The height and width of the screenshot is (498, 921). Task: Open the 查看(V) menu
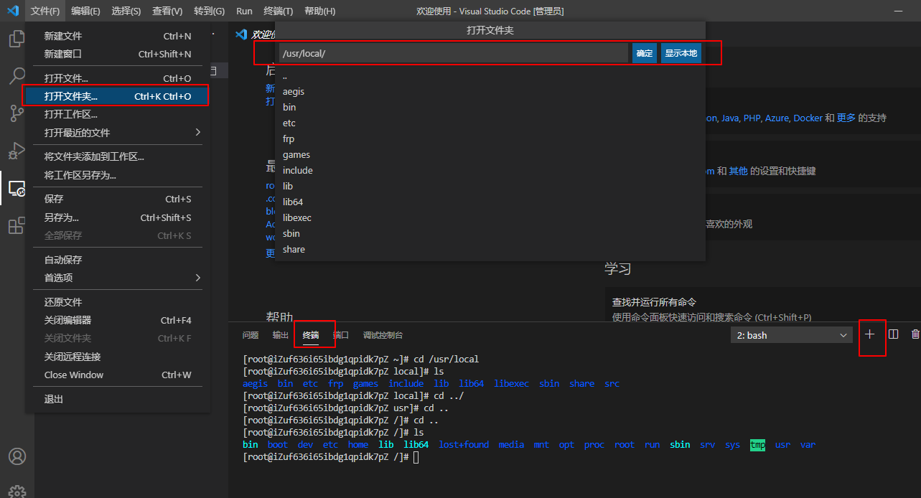[x=167, y=11]
